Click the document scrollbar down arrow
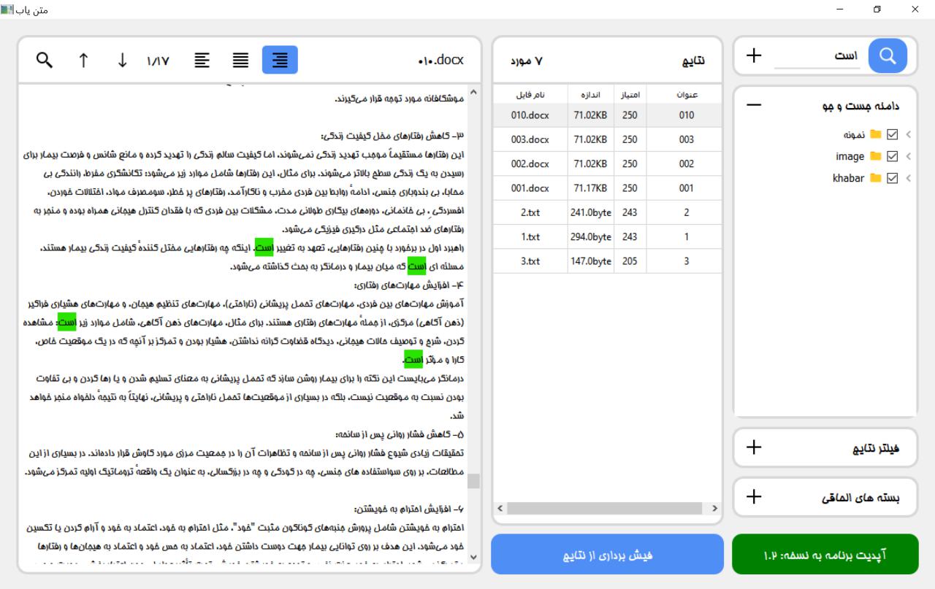 click(473, 558)
